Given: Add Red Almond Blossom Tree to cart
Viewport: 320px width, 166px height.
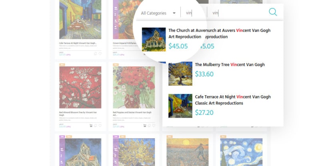Looking at the screenshot, I should pos(91,126).
